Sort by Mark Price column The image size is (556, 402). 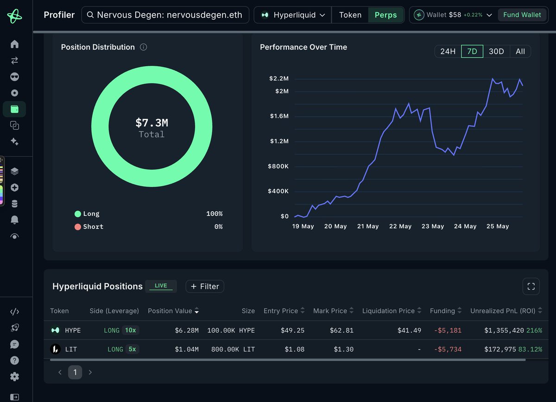tap(334, 311)
